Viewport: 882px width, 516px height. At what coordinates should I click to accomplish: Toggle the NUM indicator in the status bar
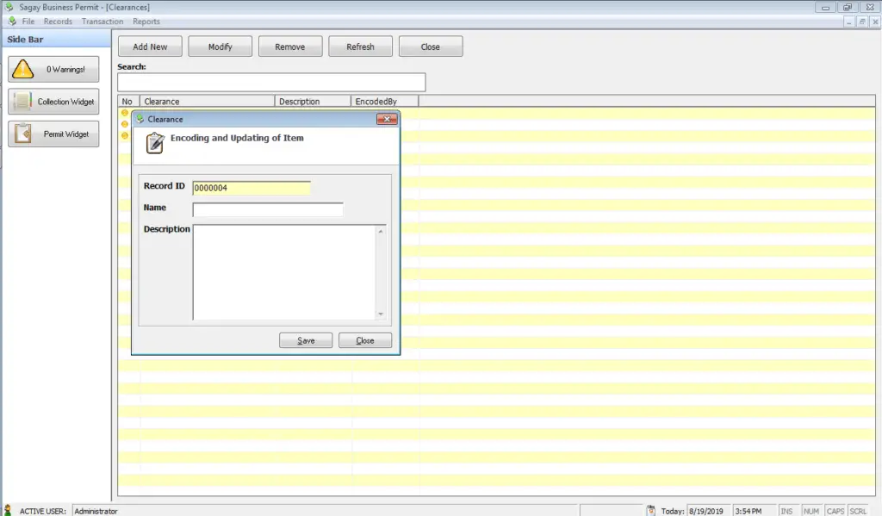pos(811,511)
